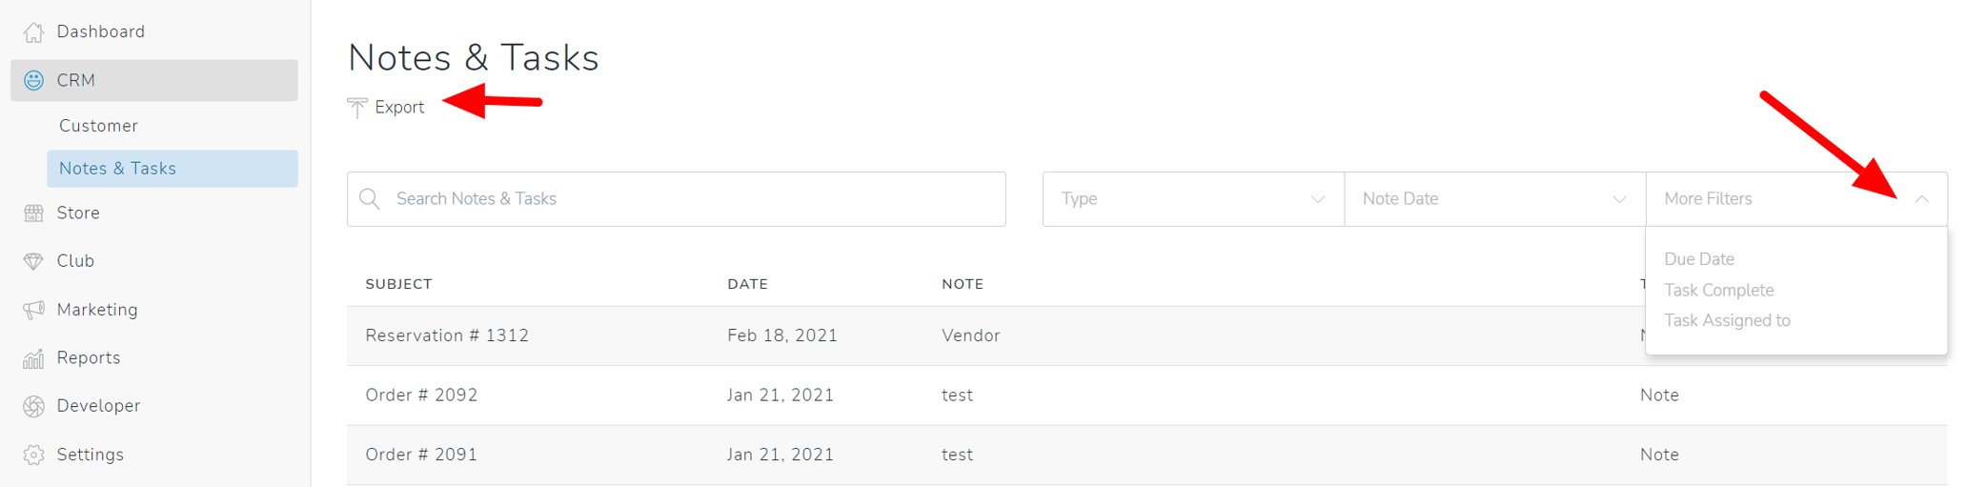Select the Due Date filter option
This screenshot has width=1967, height=487.
1698,259
